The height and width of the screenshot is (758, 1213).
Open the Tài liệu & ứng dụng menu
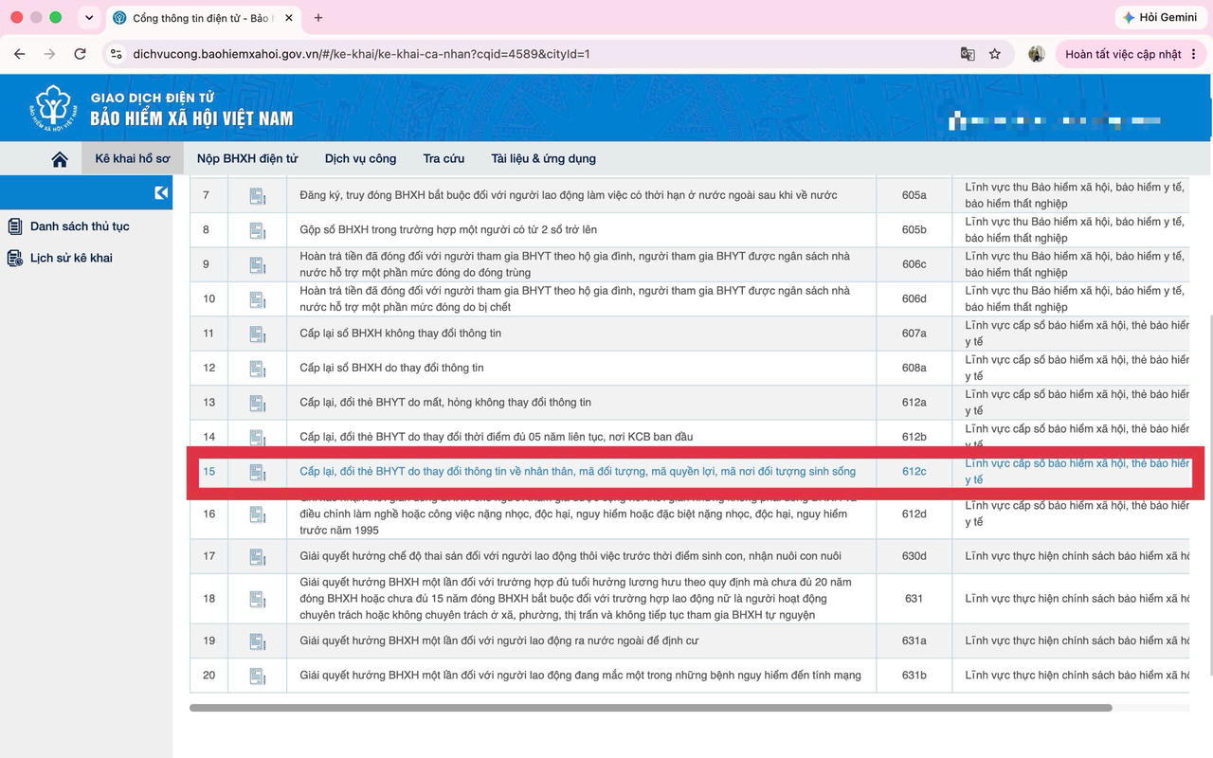(543, 158)
